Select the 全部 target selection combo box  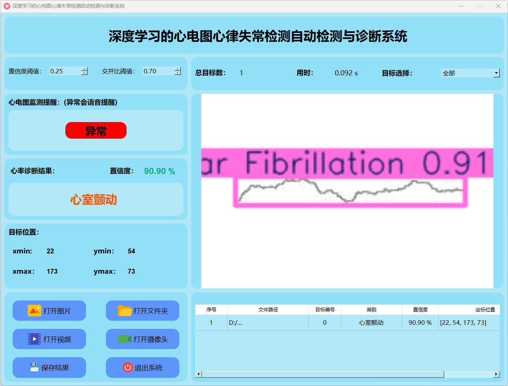tap(467, 73)
